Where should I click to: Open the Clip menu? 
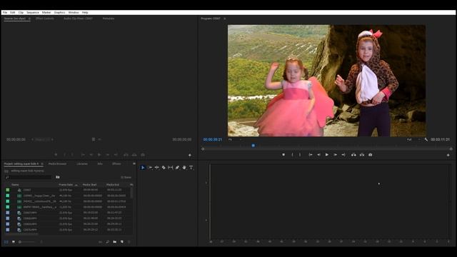(x=21, y=13)
